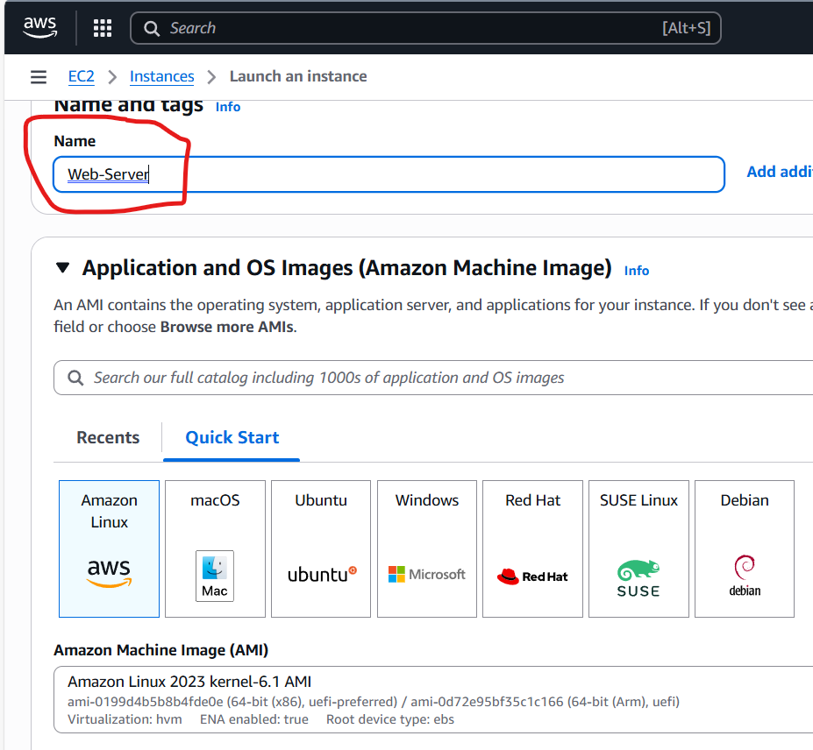This screenshot has height=750, width=813.
Task: Go to EC2 breadcrumb link
Action: click(81, 76)
